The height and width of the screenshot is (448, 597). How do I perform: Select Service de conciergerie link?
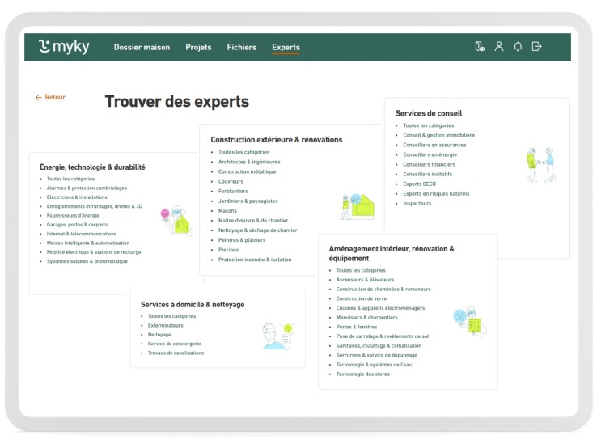pyautogui.click(x=175, y=344)
